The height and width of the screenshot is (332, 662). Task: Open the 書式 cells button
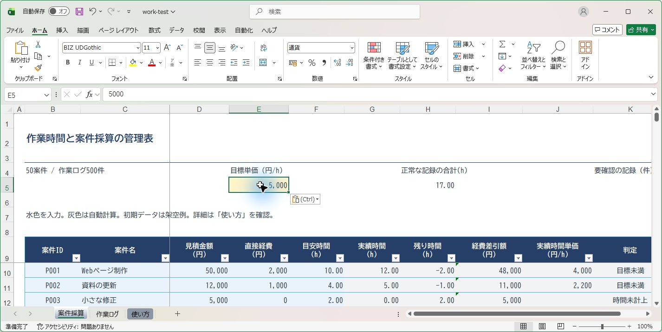(467, 68)
